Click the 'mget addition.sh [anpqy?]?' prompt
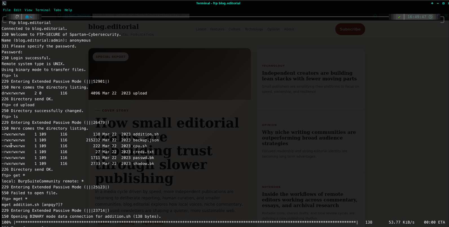Screen dimensions: 449x227 coord(32,205)
